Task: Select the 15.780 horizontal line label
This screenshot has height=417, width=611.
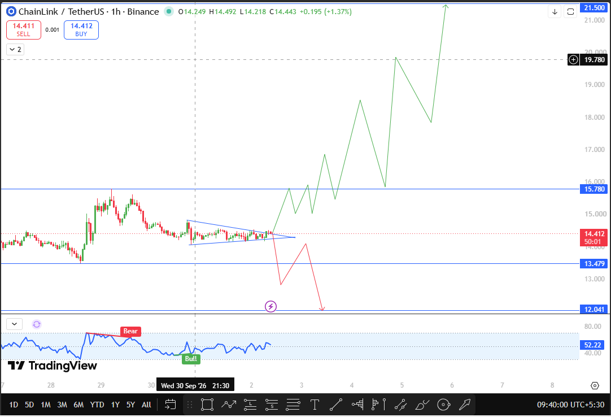Action: tap(594, 189)
